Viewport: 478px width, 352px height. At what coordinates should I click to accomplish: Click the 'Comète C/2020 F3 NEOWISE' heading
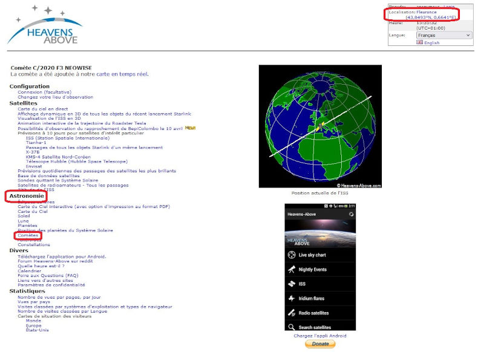coord(51,68)
